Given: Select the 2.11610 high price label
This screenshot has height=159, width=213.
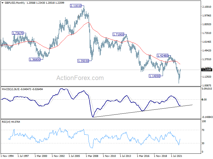Looking at the screenshot, I should [x=76, y=6].
